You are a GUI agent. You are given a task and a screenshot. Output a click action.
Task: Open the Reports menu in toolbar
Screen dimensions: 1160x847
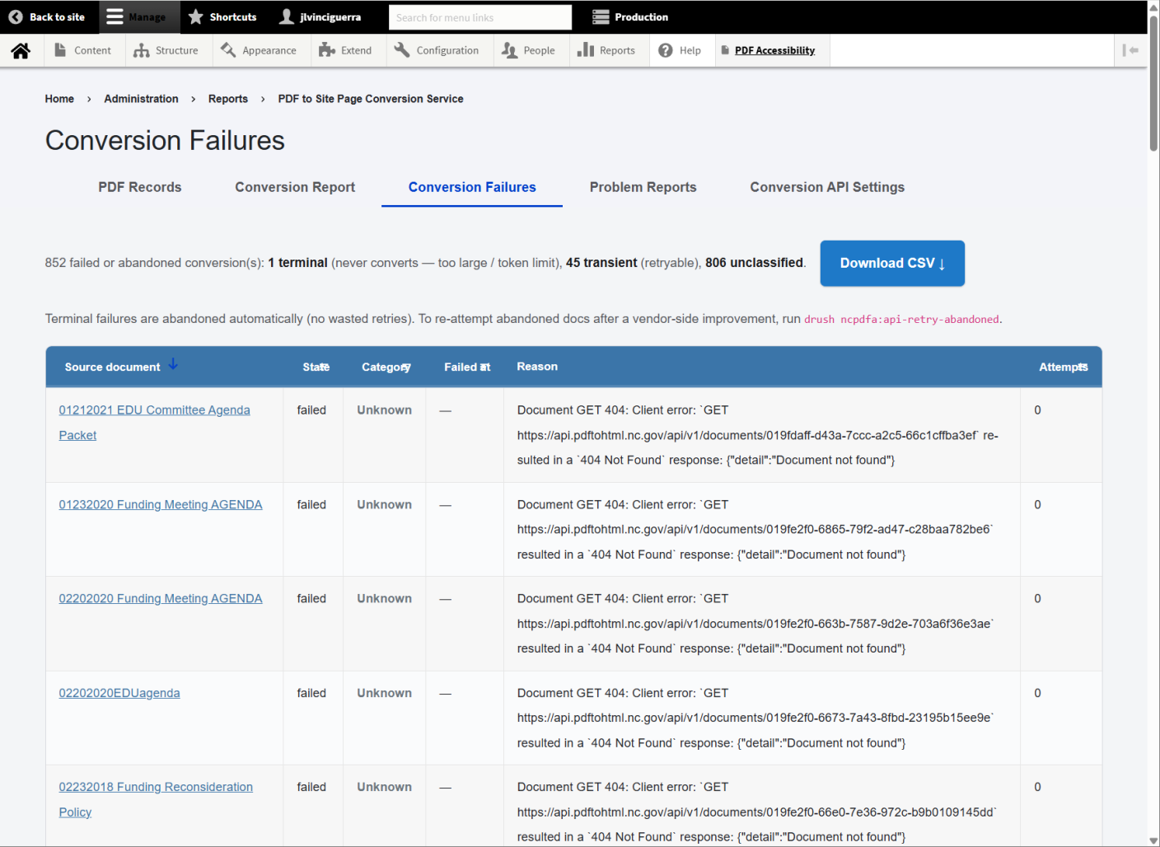(607, 50)
